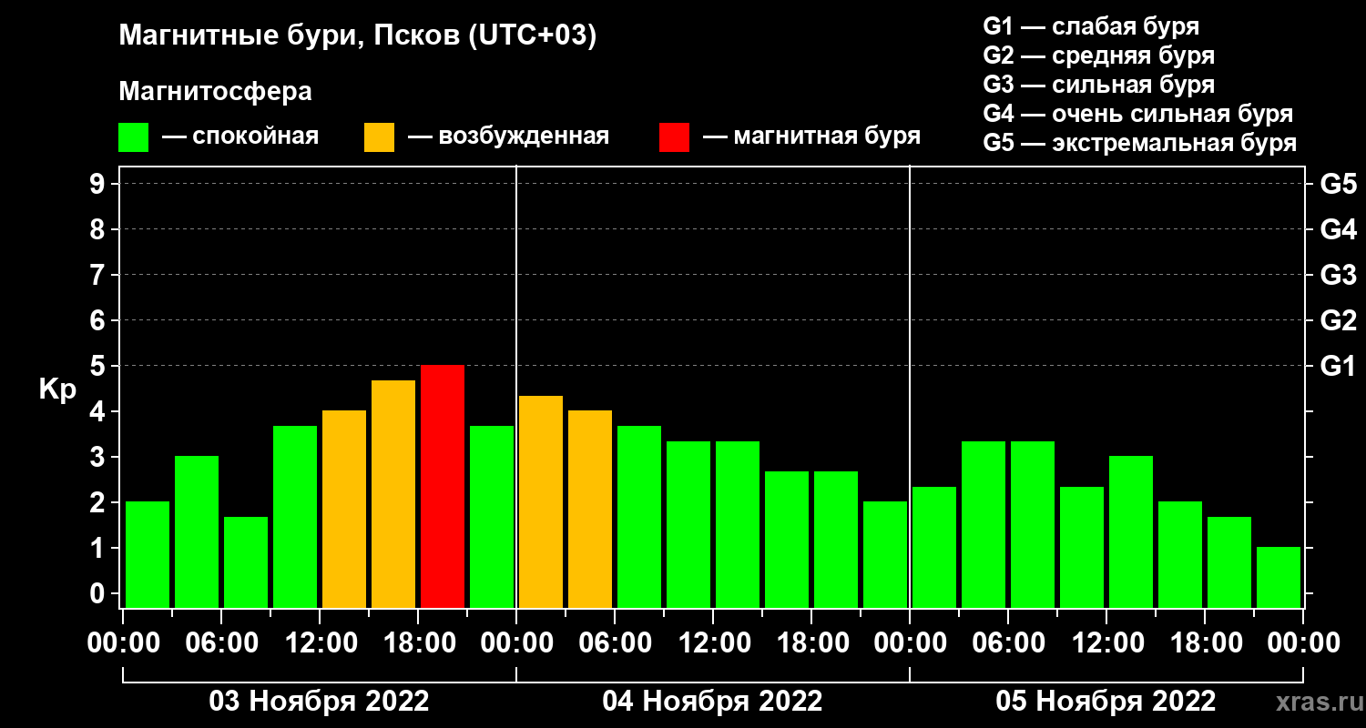This screenshot has width=1366, height=728.
Task: Click the green 03:00–06:00 bar on 05 Ноября
Action: click(984, 525)
